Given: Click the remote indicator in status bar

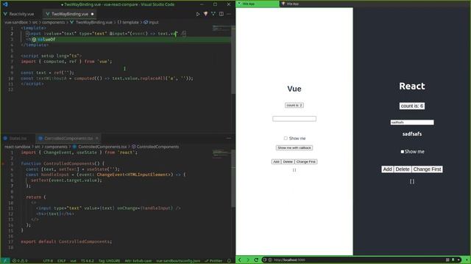Looking at the screenshot, I should tap(5, 261).
